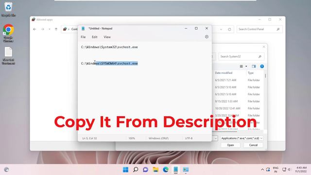Open the View menu in Notepad
The width and height of the screenshot is (311, 175).
tap(107, 37)
